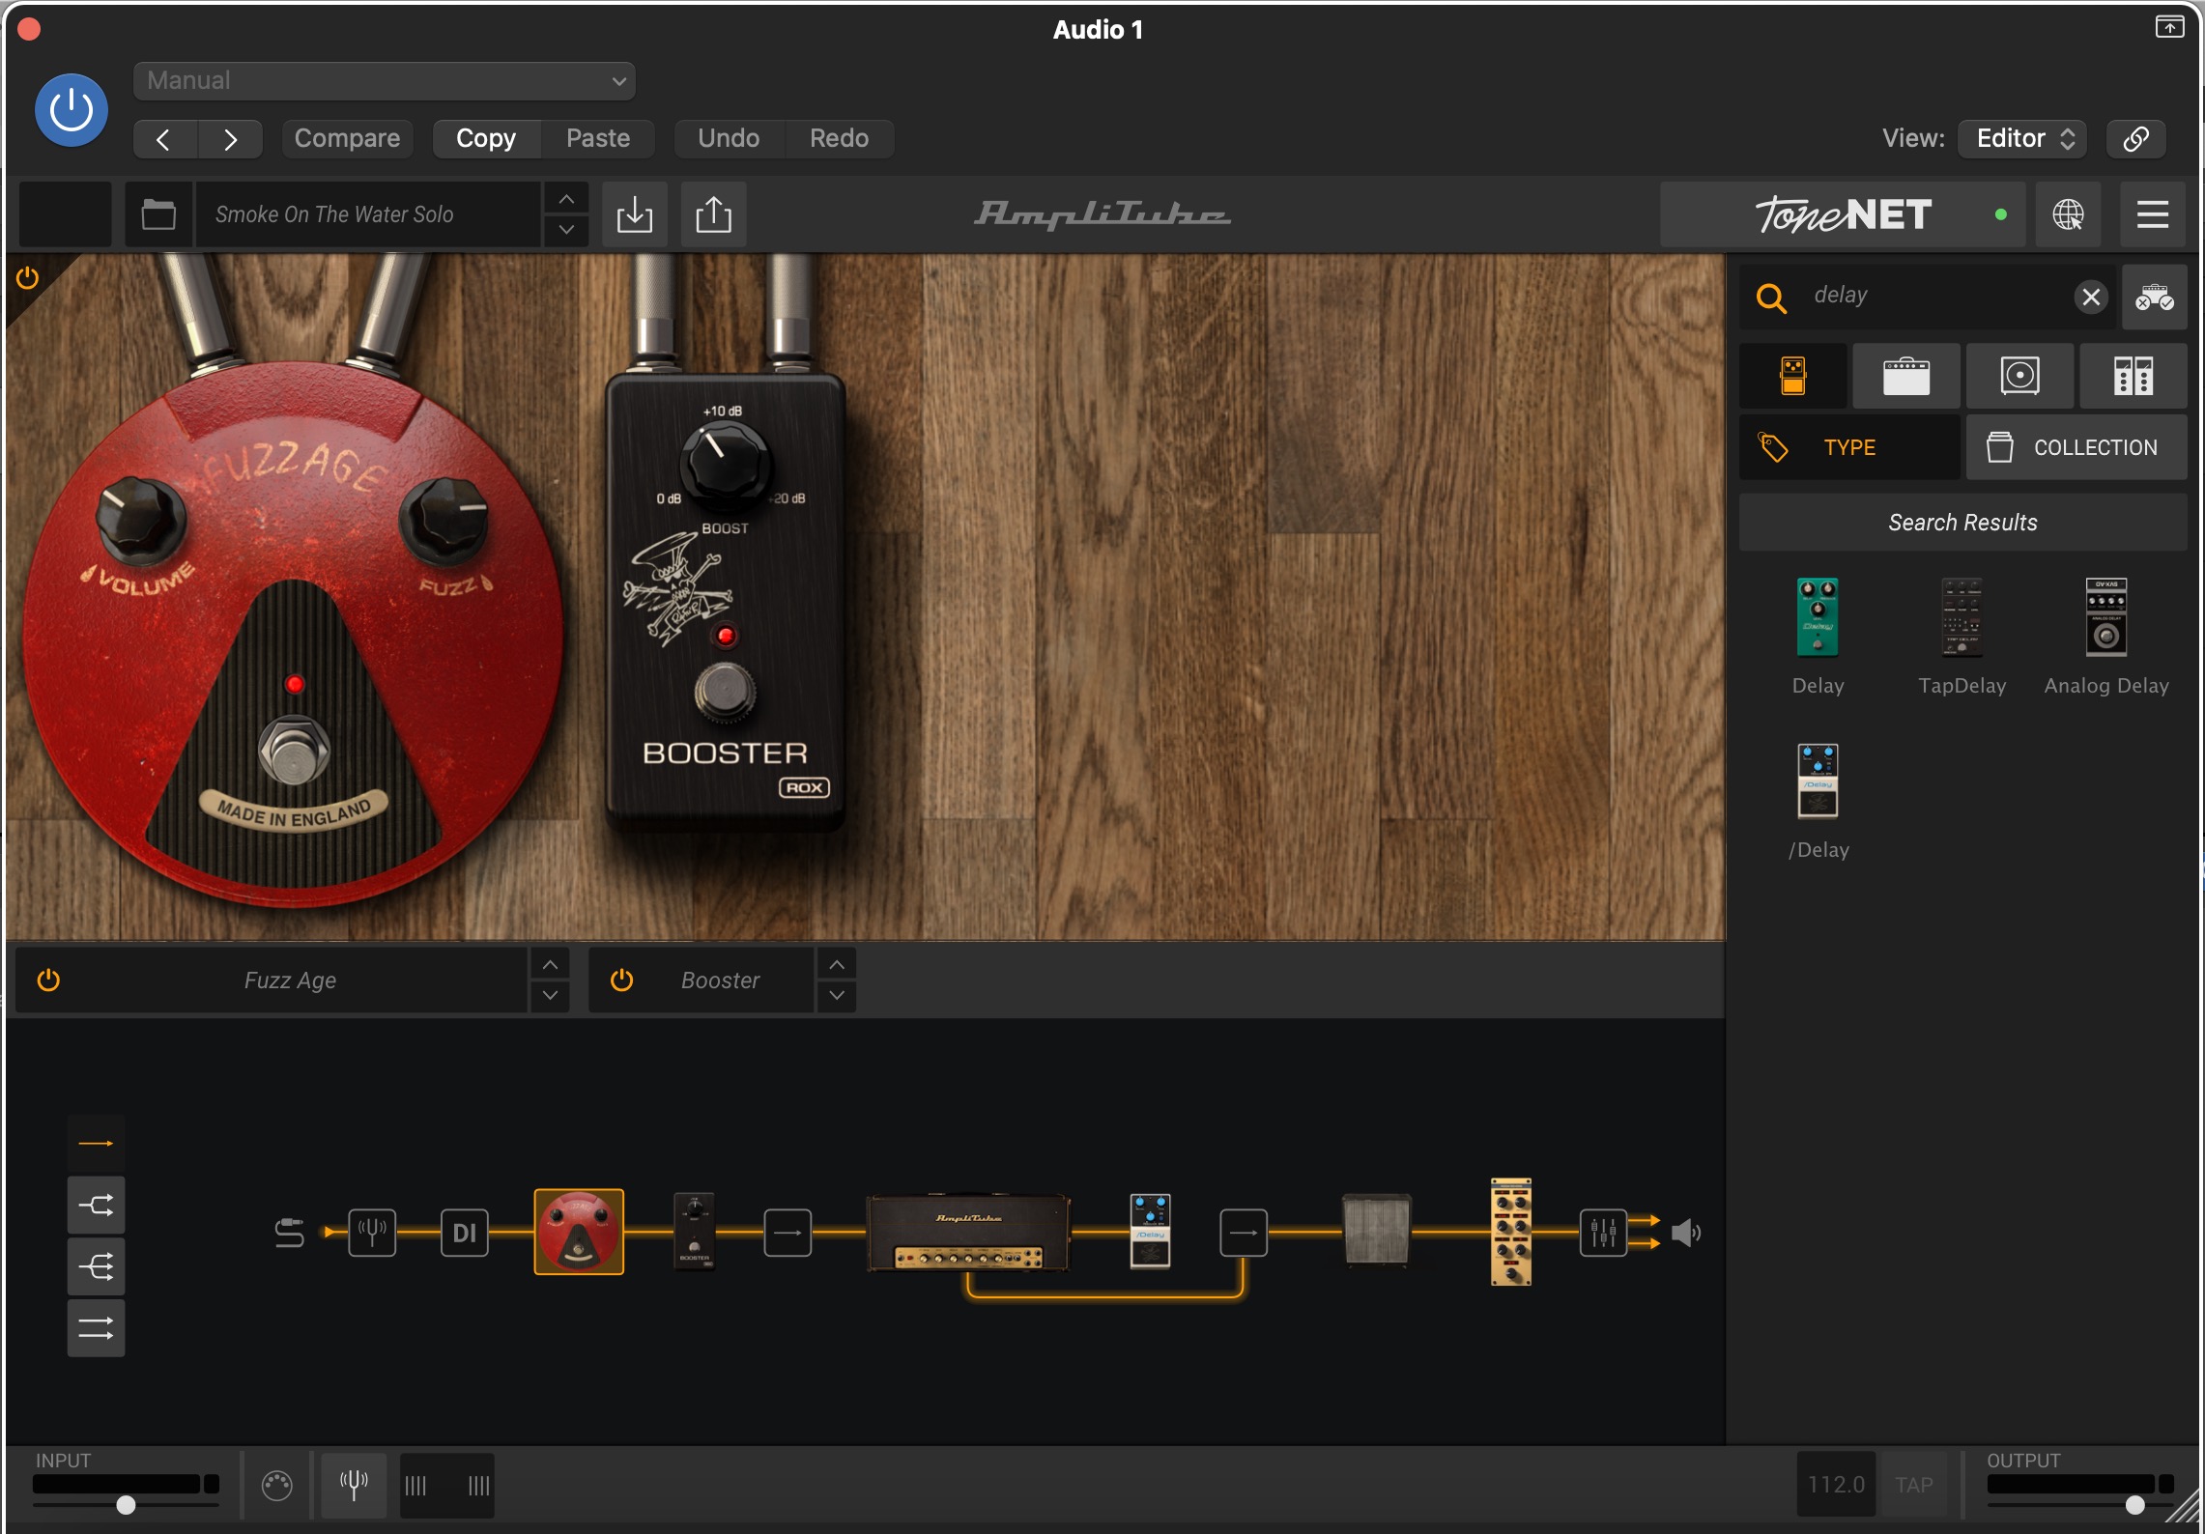Click the Paste button
Screen dimensions: 2205x1534
click(x=598, y=139)
